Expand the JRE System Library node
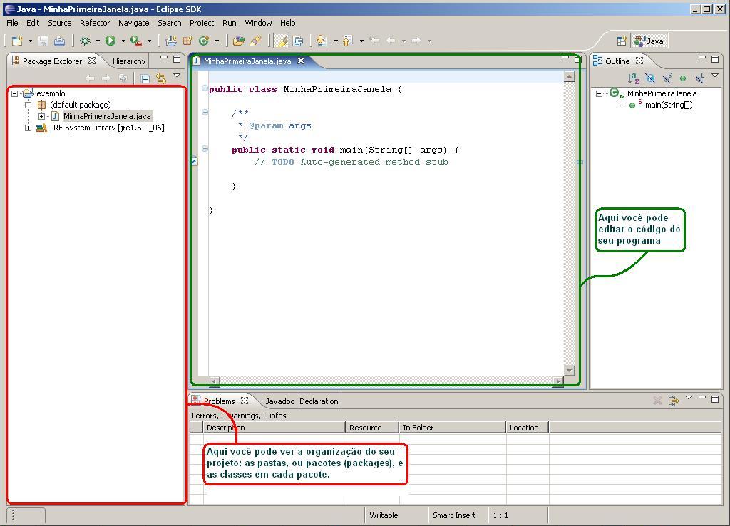Screen dimensions: 730x526 [x=28, y=128]
